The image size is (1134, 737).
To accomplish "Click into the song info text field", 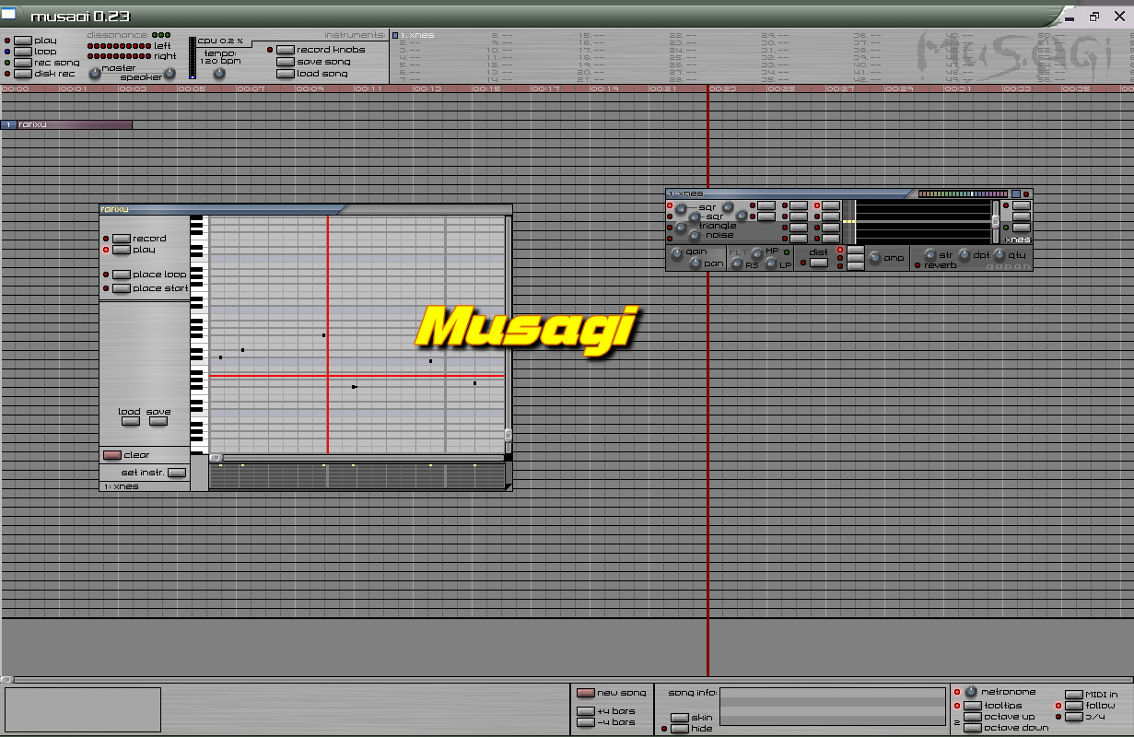I will pos(833,707).
